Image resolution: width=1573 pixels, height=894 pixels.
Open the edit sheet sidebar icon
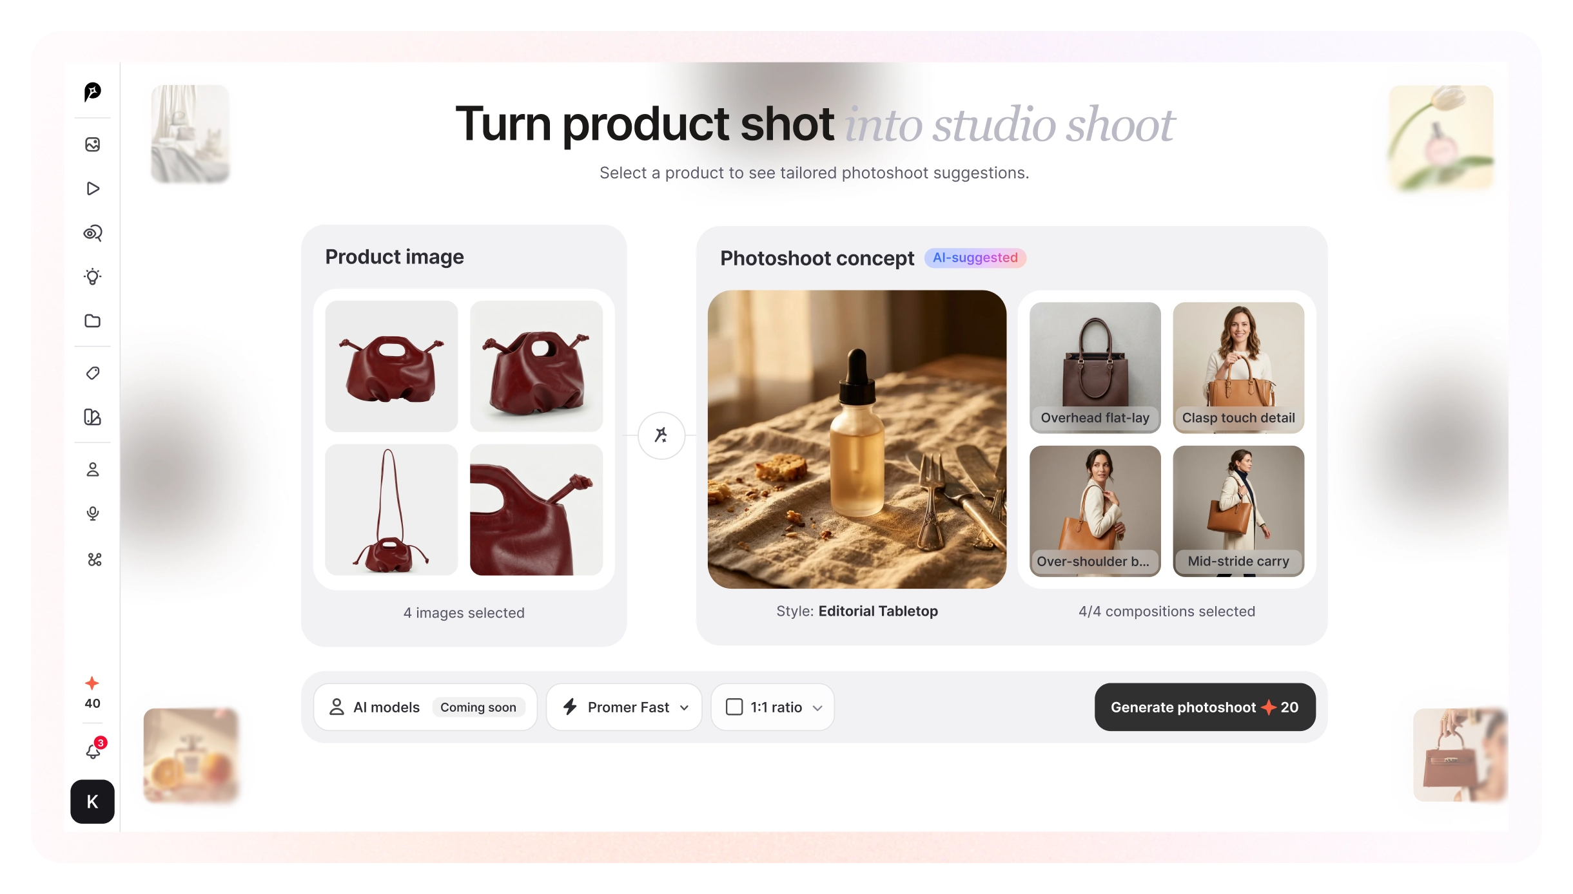click(92, 417)
